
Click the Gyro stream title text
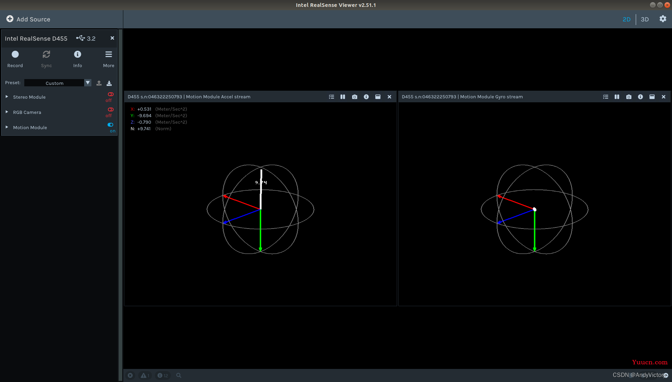coord(462,97)
